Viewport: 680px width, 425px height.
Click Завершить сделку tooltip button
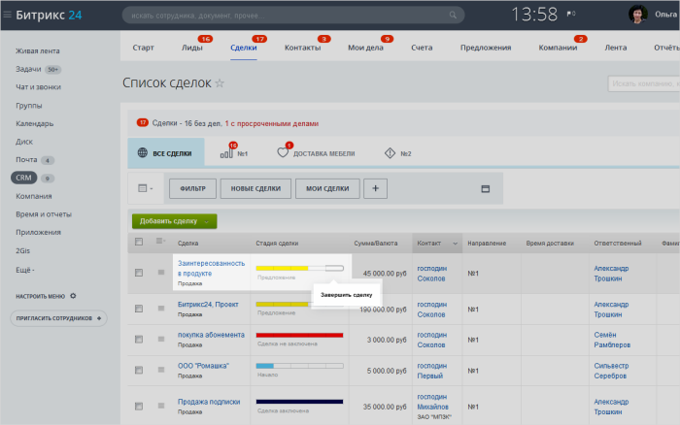tap(346, 295)
